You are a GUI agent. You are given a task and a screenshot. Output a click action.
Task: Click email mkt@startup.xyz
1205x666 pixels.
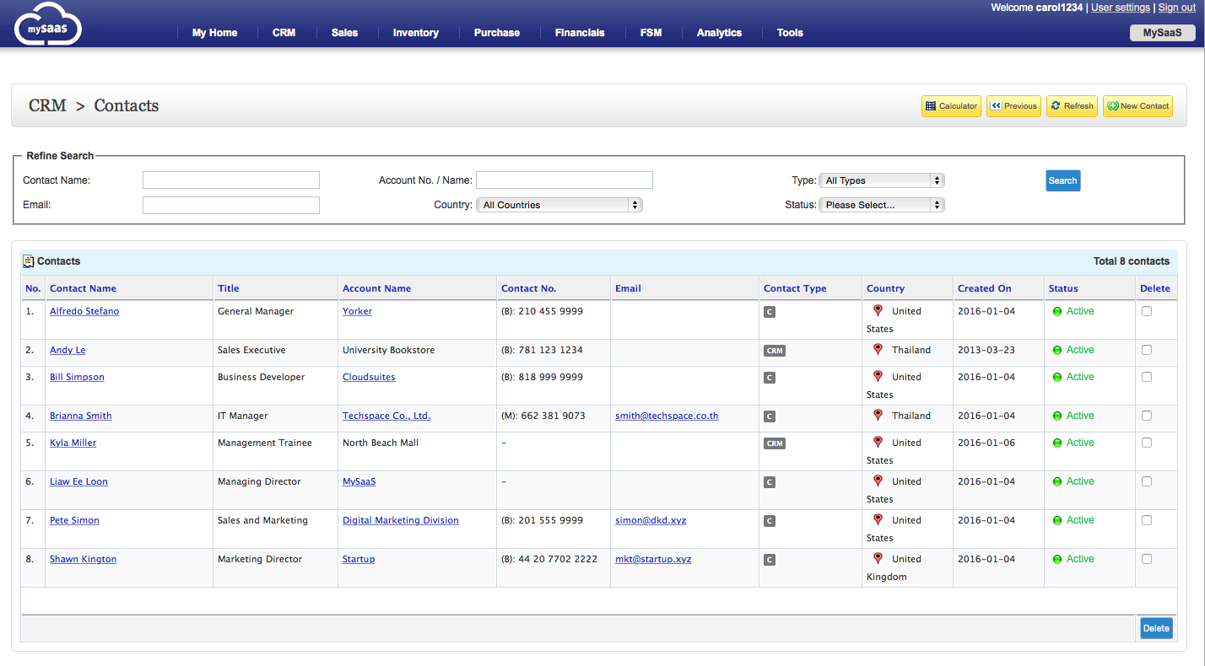coord(653,559)
